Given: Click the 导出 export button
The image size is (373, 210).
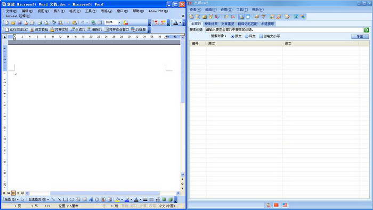Looking at the screenshot, I should point(360,37).
